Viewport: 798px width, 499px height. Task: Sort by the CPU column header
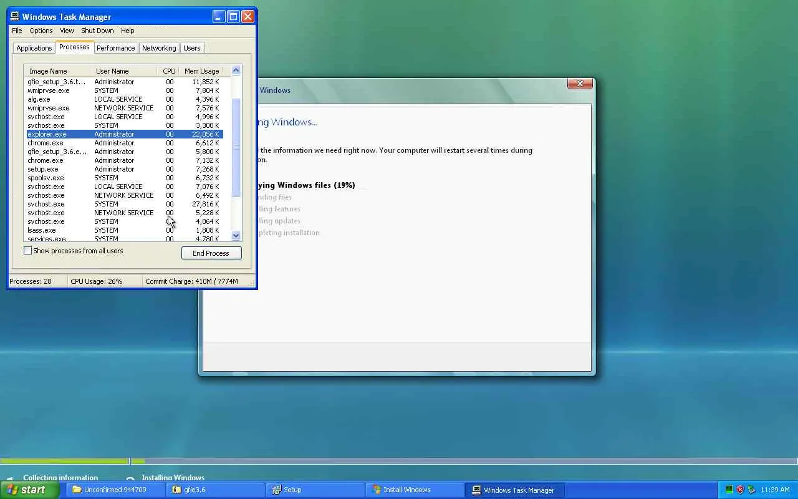[x=169, y=71]
